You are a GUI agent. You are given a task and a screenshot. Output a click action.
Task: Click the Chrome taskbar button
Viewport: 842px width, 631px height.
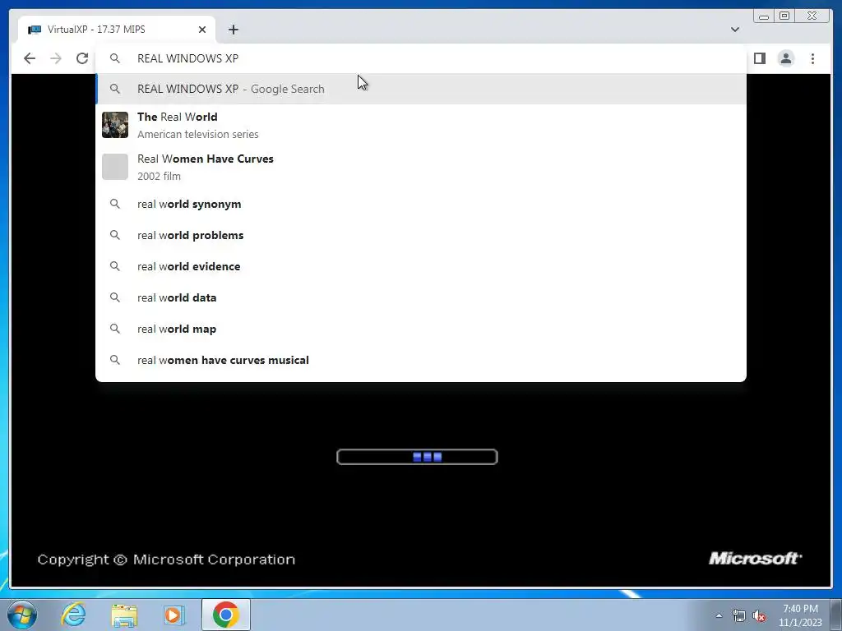coord(226,615)
